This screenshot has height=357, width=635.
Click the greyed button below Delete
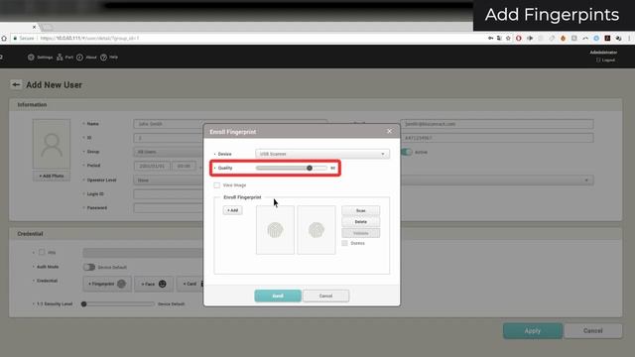pos(360,233)
